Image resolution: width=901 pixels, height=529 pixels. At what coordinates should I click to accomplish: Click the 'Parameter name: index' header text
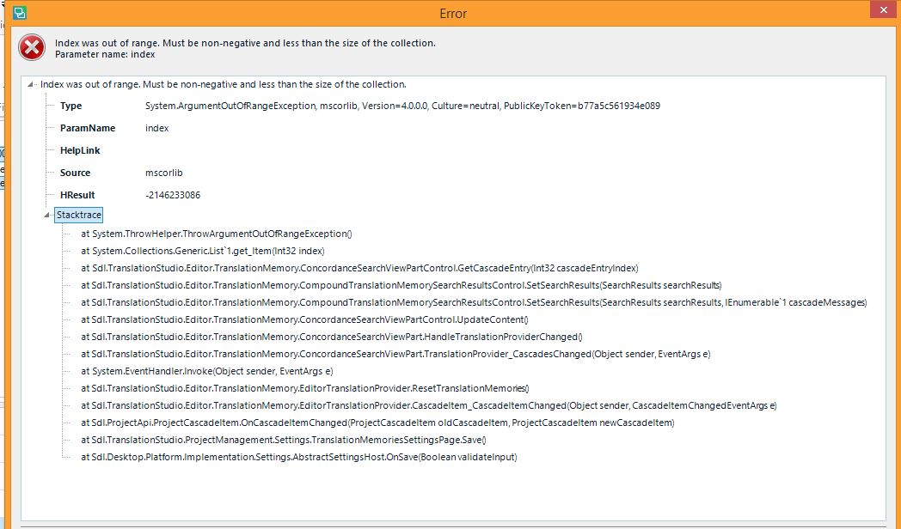pos(105,54)
